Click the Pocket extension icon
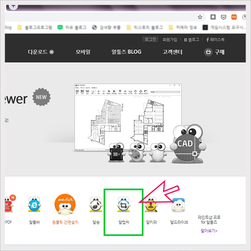This screenshot has width=251, height=251. click(x=223, y=17)
